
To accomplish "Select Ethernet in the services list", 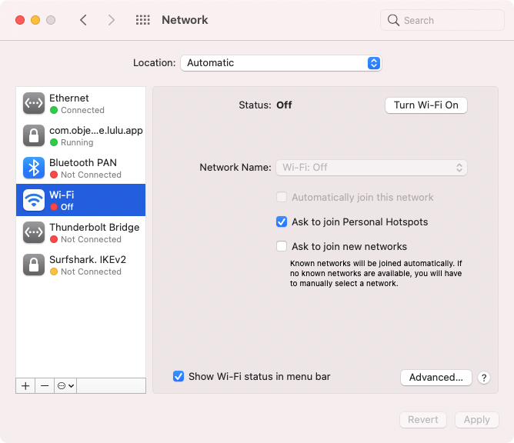I will click(x=81, y=103).
